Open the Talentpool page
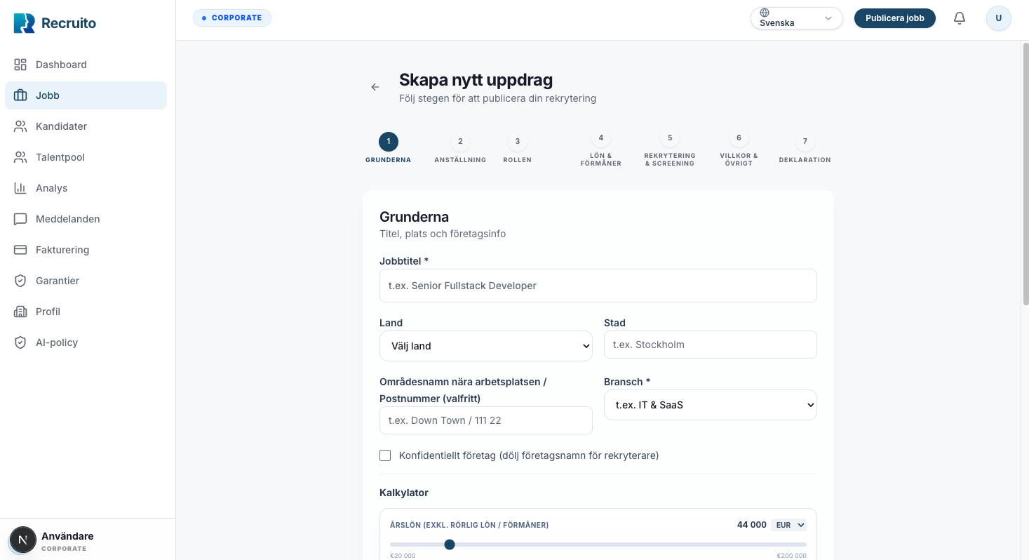Image resolution: width=1029 pixels, height=560 pixels. pyautogui.click(x=86, y=157)
